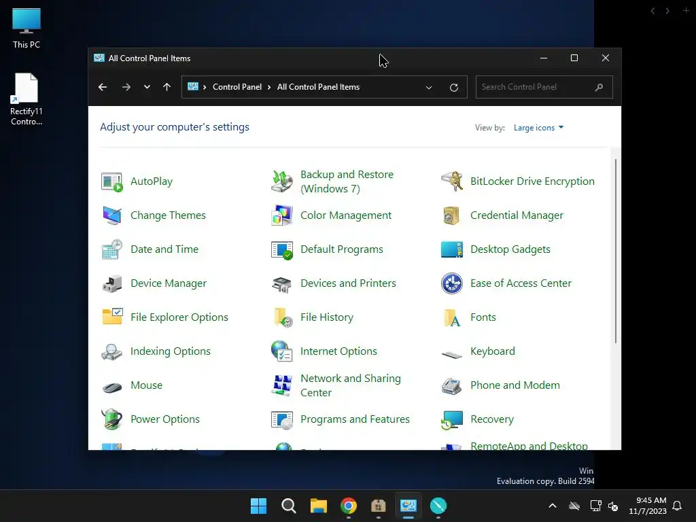Open the Fonts icon
The width and height of the screenshot is (696, 522).
452,317
